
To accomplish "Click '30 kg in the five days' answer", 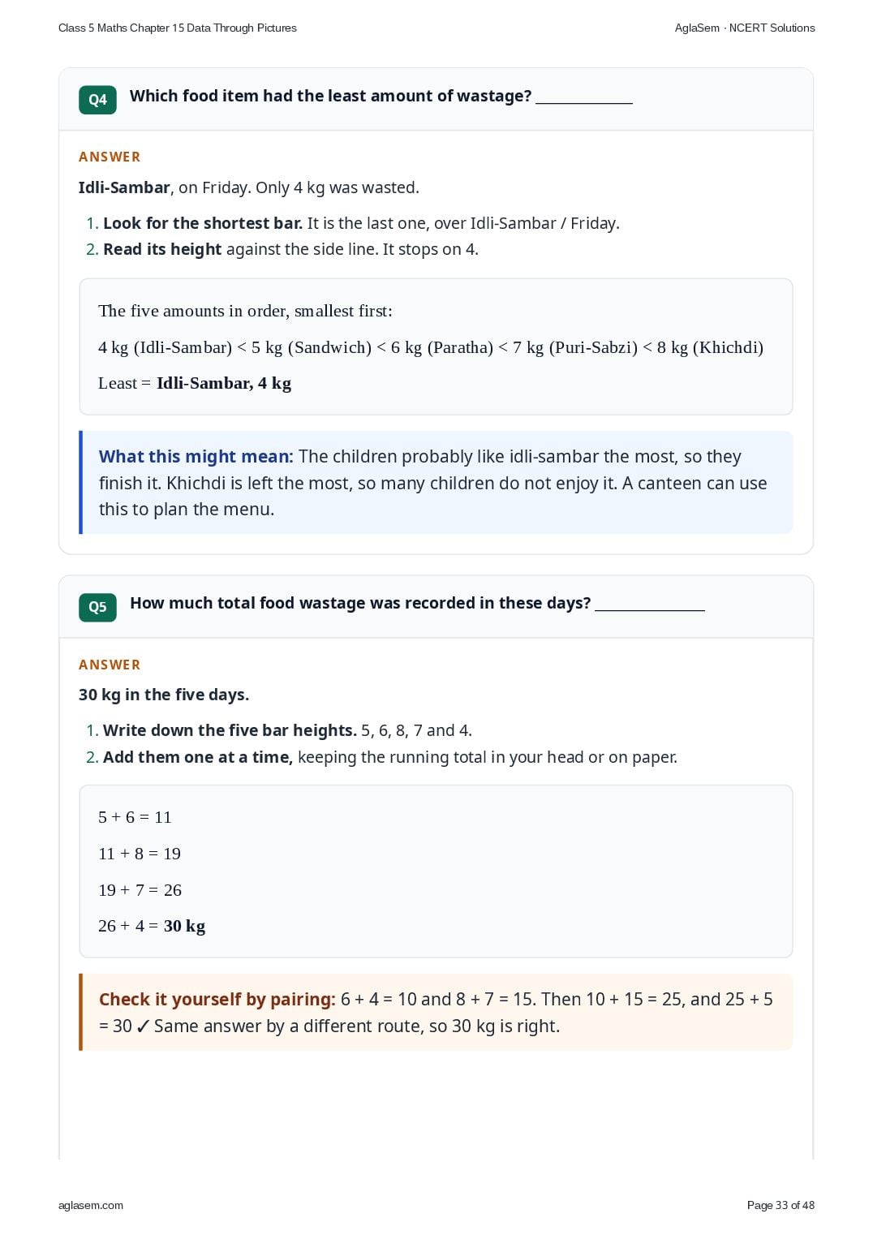I will (x=164, y=695).
